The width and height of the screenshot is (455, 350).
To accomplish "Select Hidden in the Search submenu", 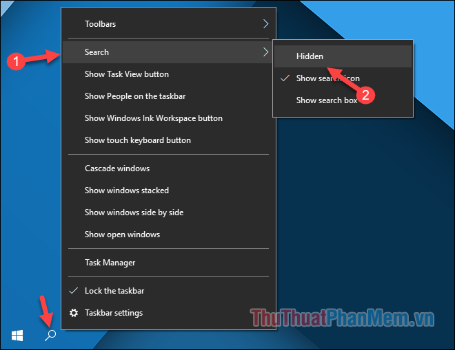I will pos(343,56).
